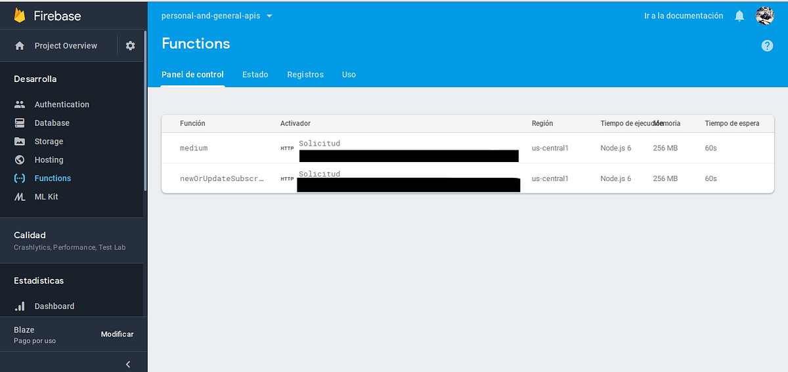Screen dimensions: 788x372
Task: Select the medium function row
Action: (468, 148)
